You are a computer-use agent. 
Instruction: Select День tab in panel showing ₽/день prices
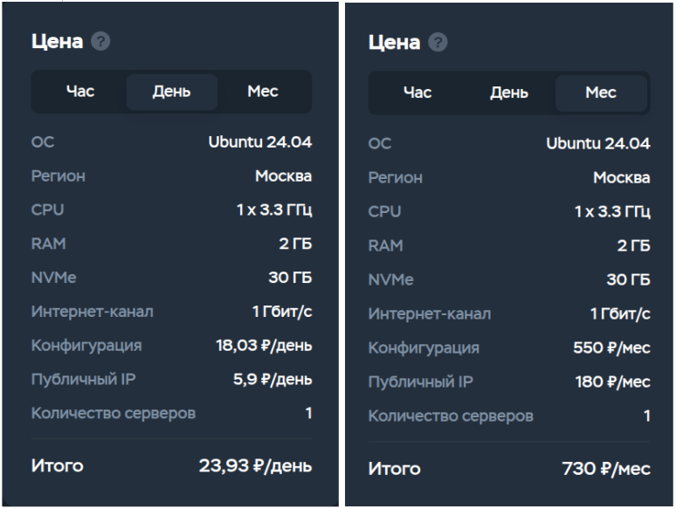171,92
